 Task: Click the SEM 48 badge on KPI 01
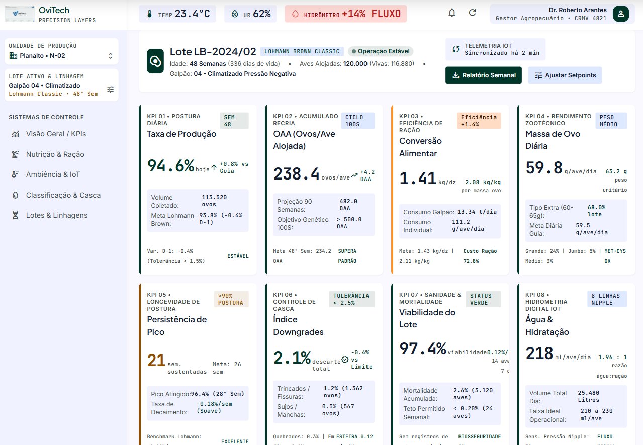[x=234, y=121]
